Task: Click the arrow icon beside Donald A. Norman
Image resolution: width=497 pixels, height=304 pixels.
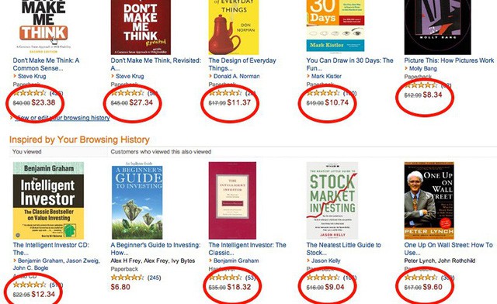Action: coord(210,76)
